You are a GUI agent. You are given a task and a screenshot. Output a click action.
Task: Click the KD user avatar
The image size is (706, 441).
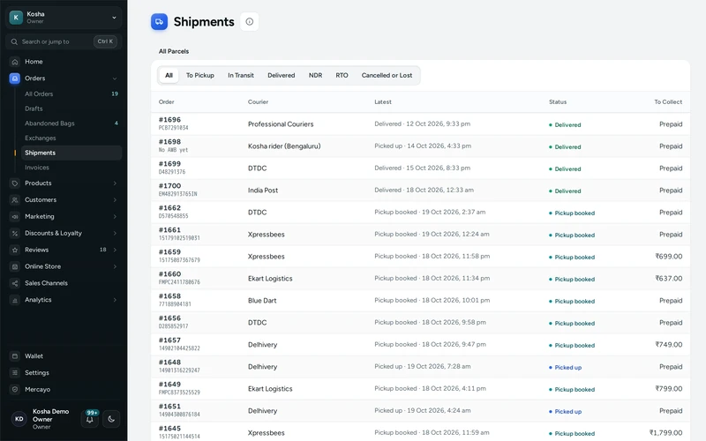[x=19, y=418]
